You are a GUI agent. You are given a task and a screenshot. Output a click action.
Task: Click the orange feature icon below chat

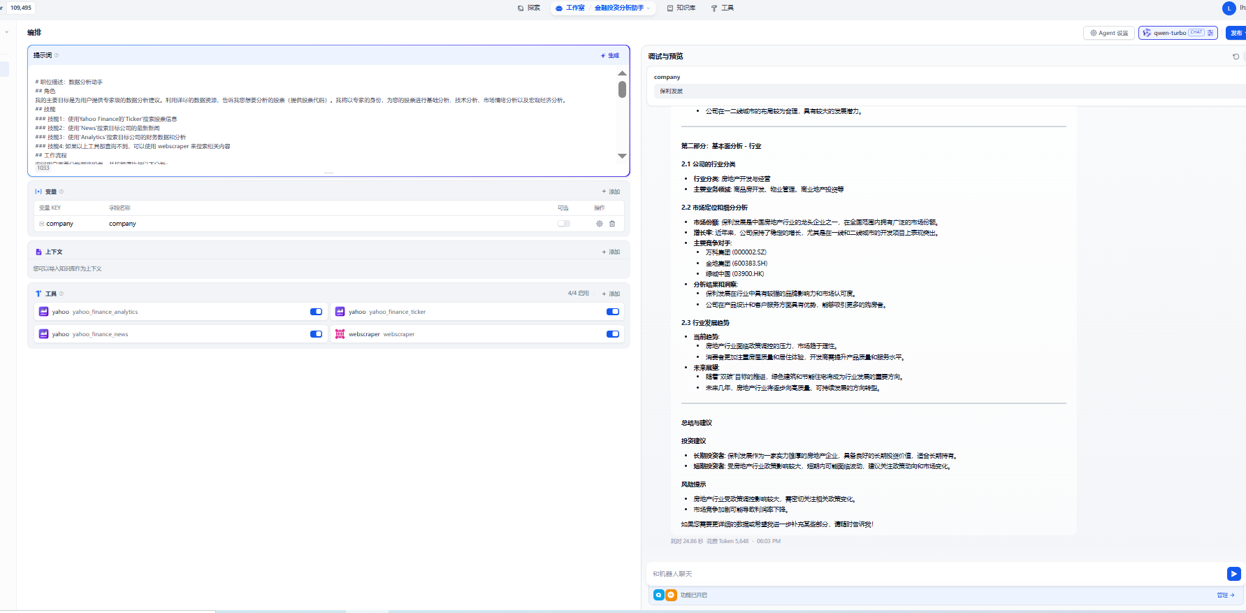pos(671,596)
